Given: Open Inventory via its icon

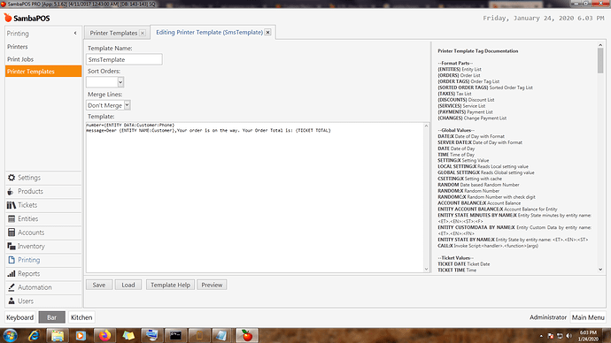Looking at the screenshot, I should pyautogui.click(x=12, y=246).
